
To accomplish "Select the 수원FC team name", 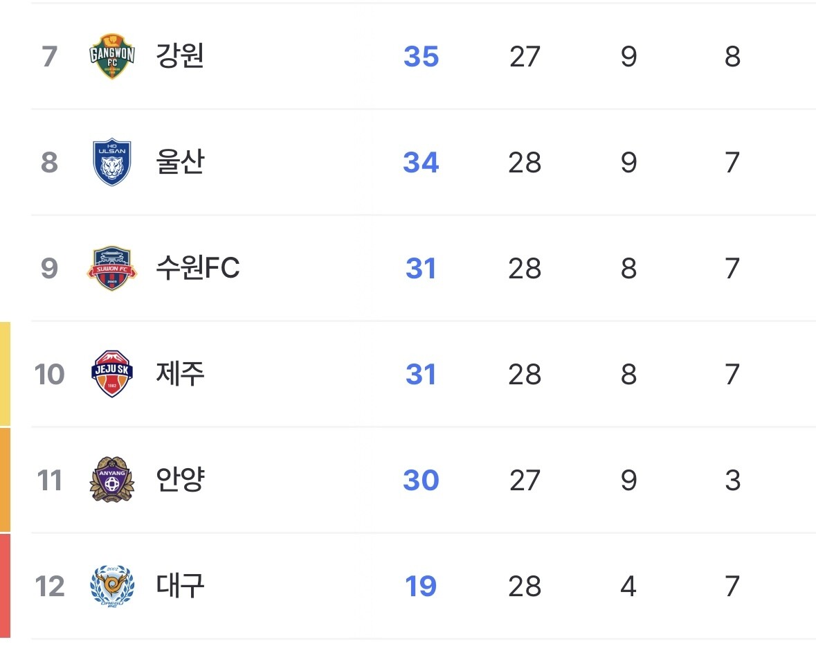I will (x=198, y=268).
